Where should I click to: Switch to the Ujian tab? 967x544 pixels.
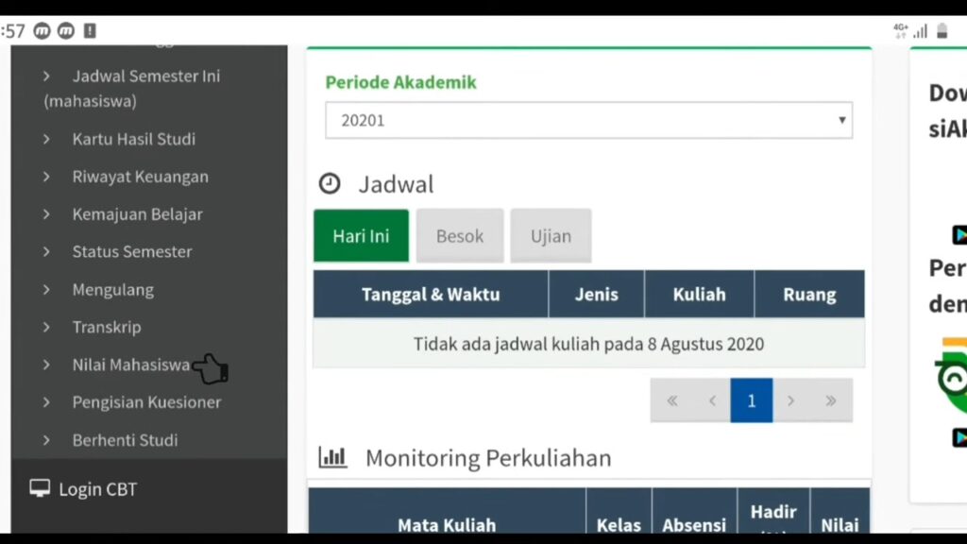[551, 235]
